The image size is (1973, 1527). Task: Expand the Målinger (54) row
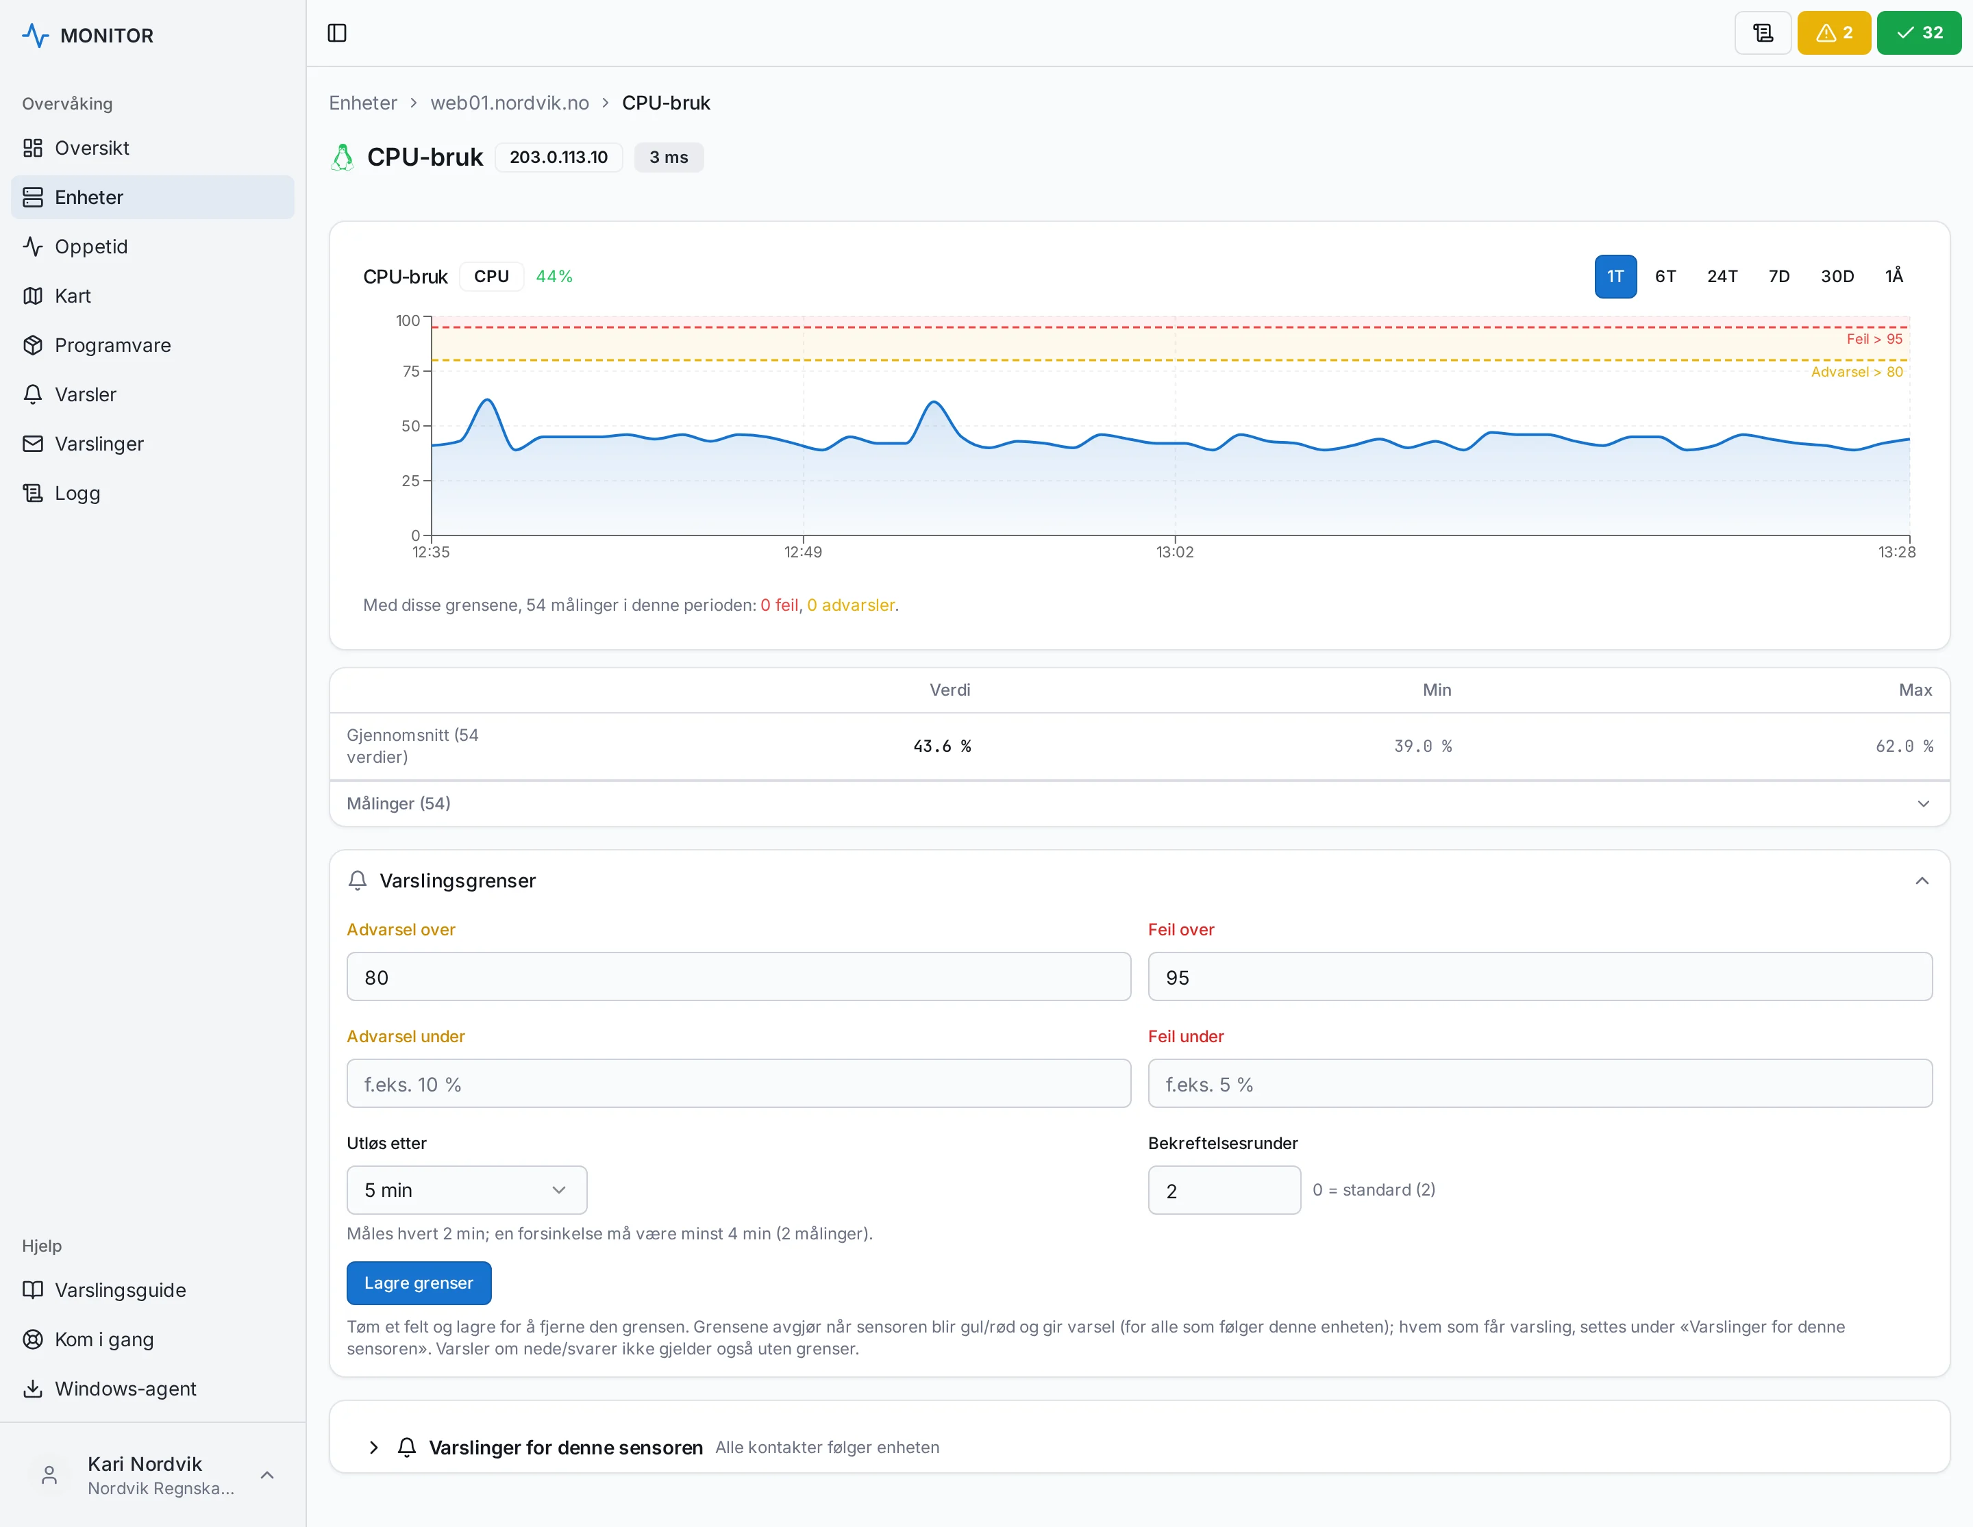1139,804
